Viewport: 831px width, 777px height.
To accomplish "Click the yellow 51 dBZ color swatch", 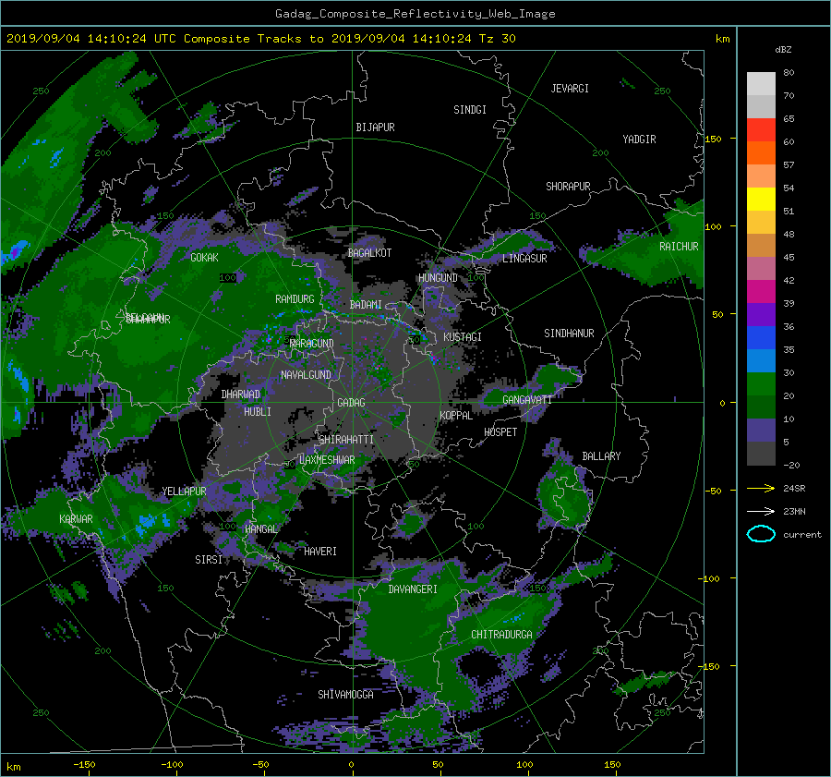I will pos(761,200).
